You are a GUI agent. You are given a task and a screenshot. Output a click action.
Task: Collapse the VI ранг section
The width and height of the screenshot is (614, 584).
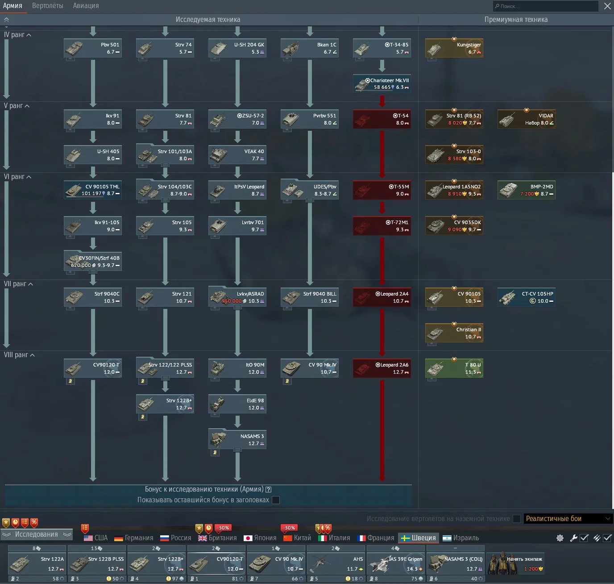17,177
